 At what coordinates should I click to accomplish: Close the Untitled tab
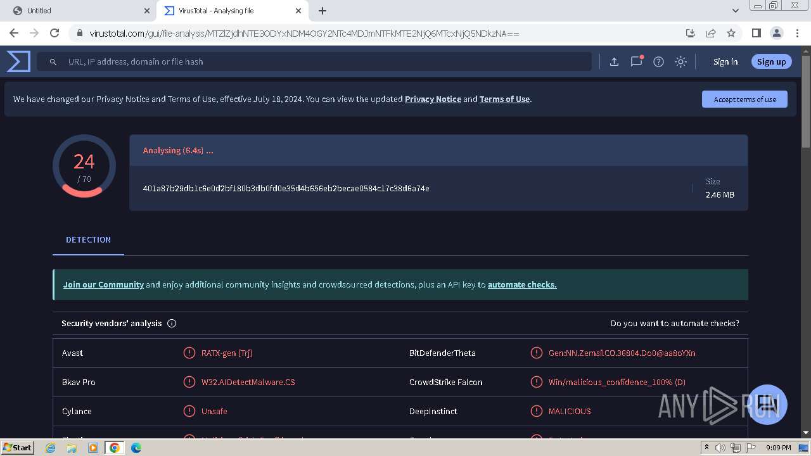(x=147, y=11)
